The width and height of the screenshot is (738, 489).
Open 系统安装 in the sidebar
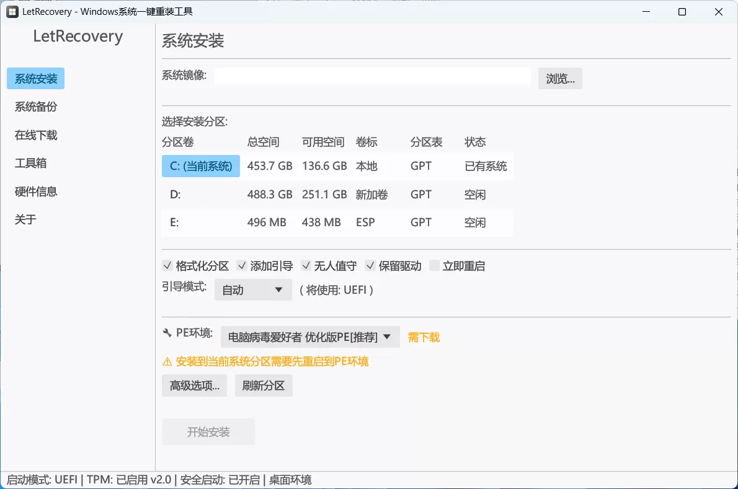[x=35, y=78]
